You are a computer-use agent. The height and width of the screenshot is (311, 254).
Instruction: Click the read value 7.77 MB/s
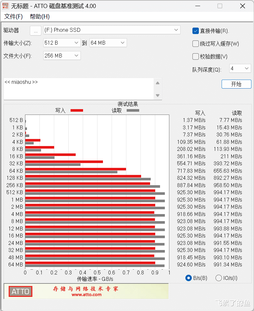pyautogui.click(x=231, y=120)
